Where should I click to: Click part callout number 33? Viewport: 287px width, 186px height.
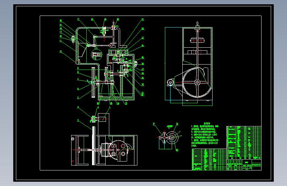(126, 104)
